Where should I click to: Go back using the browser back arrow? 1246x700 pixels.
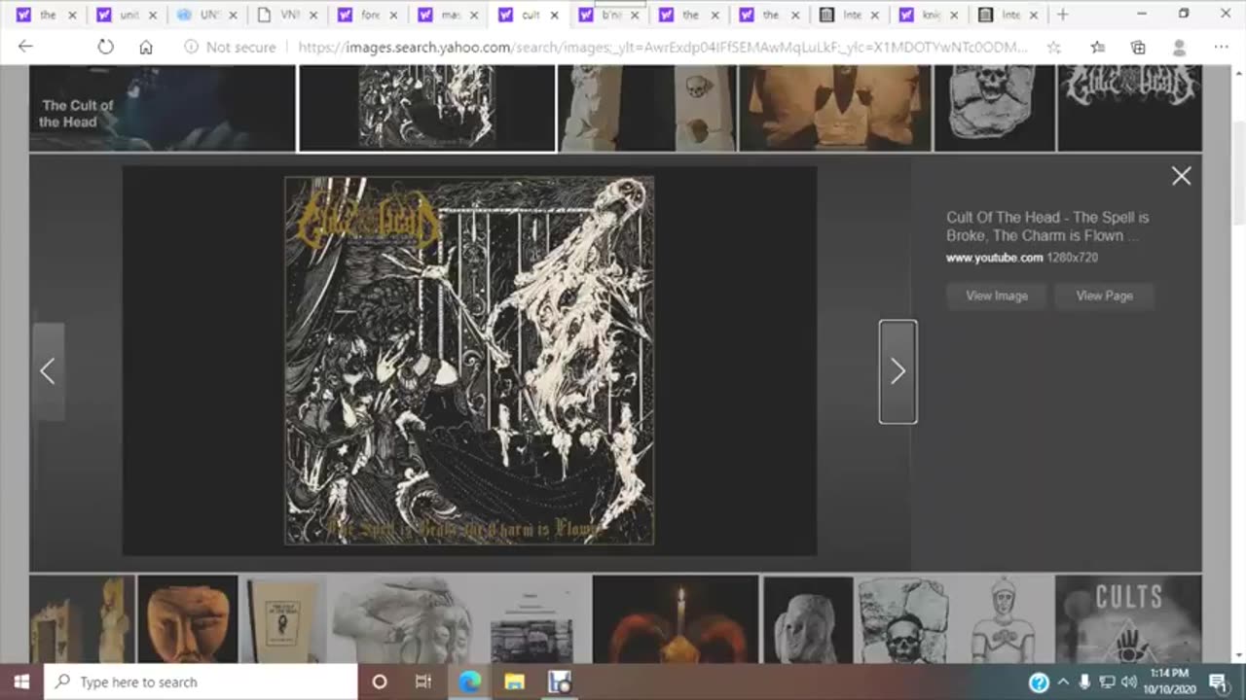coord(25,47)
